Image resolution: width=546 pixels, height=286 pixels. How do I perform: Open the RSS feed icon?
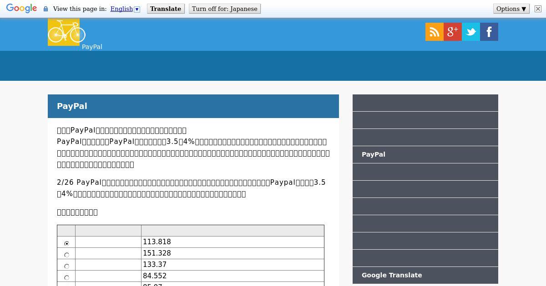point(435,32)
